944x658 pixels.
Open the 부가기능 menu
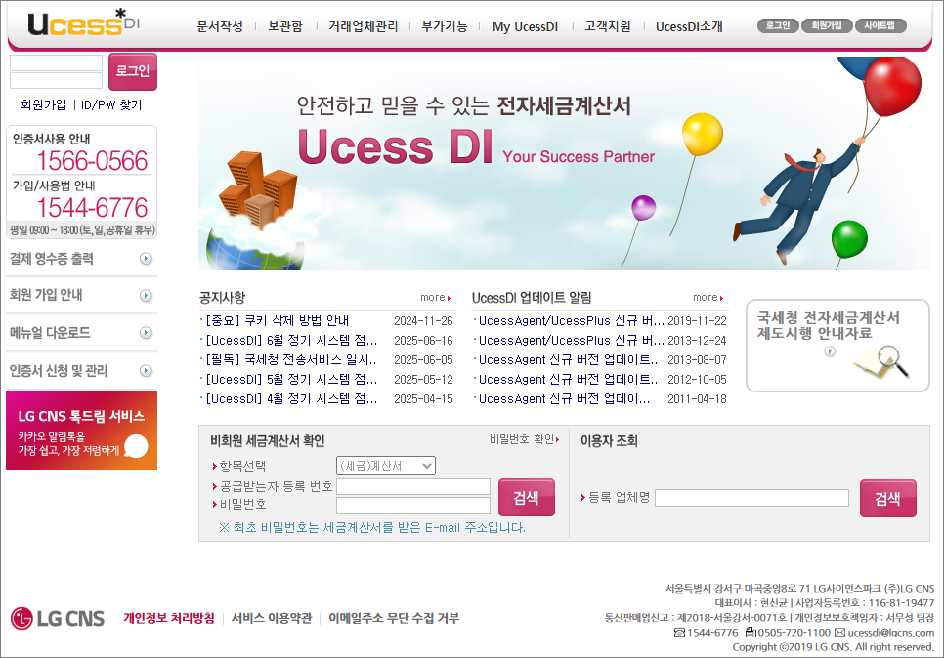[445, 26]
